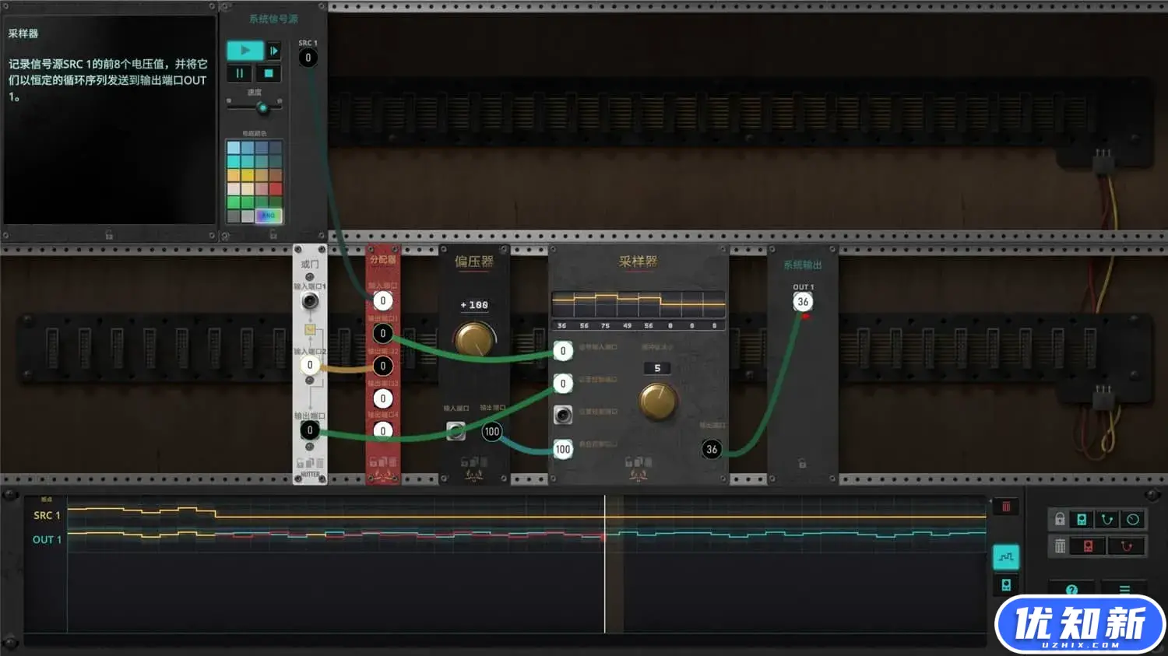Click the step-forward button
Screen dimensions: 1168x656
(x=273, y=51)
